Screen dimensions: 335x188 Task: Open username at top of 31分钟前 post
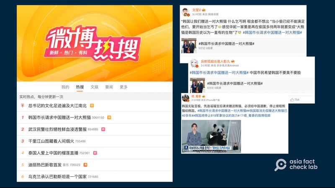click(196, 97)
